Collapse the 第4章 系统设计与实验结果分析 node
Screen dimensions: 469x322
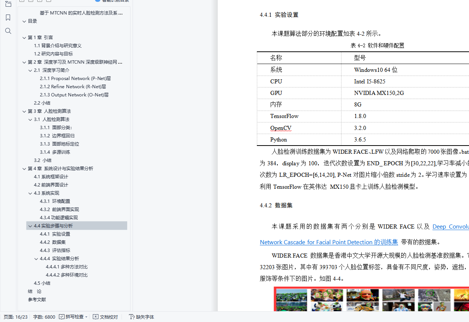[24, 169]
